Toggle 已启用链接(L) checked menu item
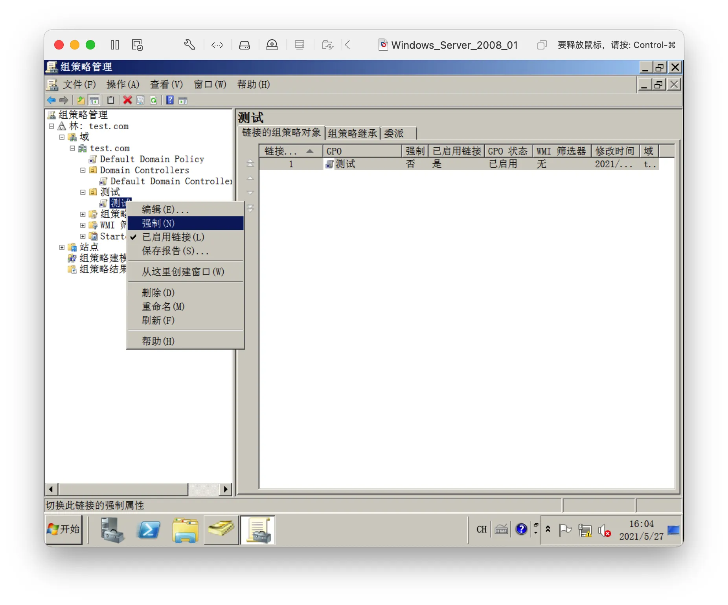The height and width of the screenshot is (605, 728). click(x=185, y=237)
